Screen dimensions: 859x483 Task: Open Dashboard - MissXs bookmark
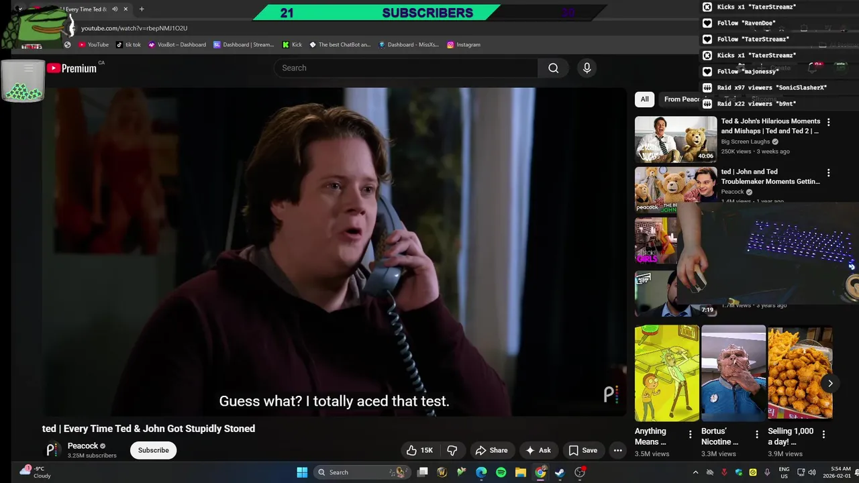pos(408,44)
